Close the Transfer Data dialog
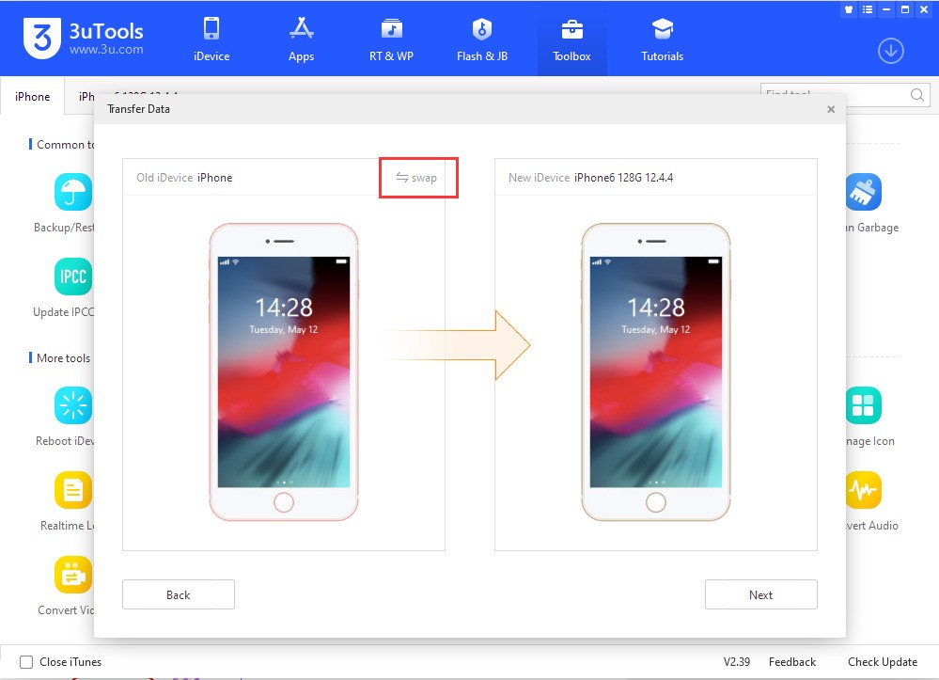The width and height of the screenshot is (939, 680). click(x=831, y=109)
